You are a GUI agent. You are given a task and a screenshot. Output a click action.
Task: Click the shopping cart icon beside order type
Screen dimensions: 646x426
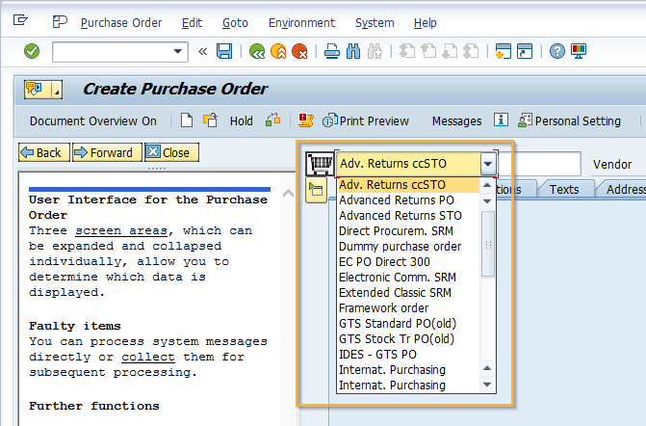318,164
